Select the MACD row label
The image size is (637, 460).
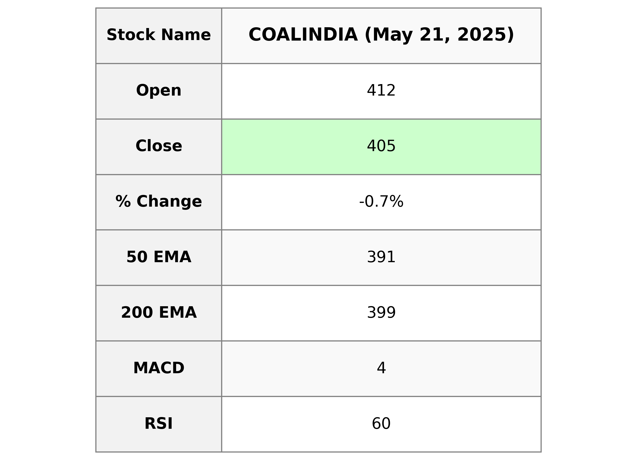158,368
